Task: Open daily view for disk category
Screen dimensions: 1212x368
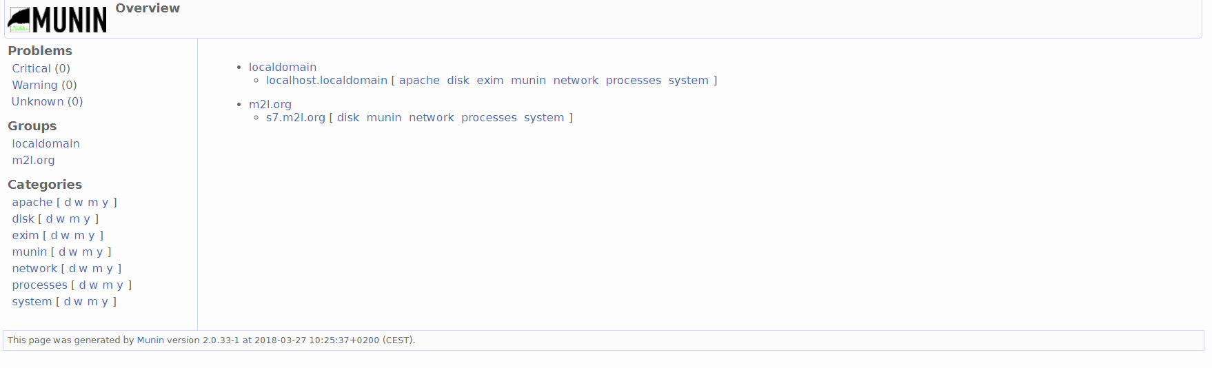Action: [x=49, y=218]
